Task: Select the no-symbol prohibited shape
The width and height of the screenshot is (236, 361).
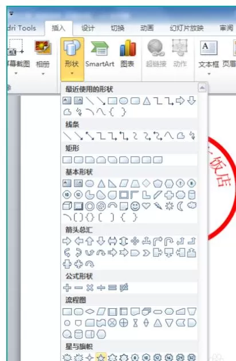Action: (x=101, y=207)
